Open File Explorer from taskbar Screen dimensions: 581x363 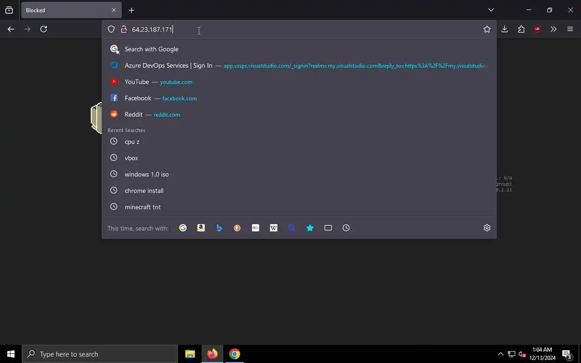pyautogui.click(x=190, y=354)
